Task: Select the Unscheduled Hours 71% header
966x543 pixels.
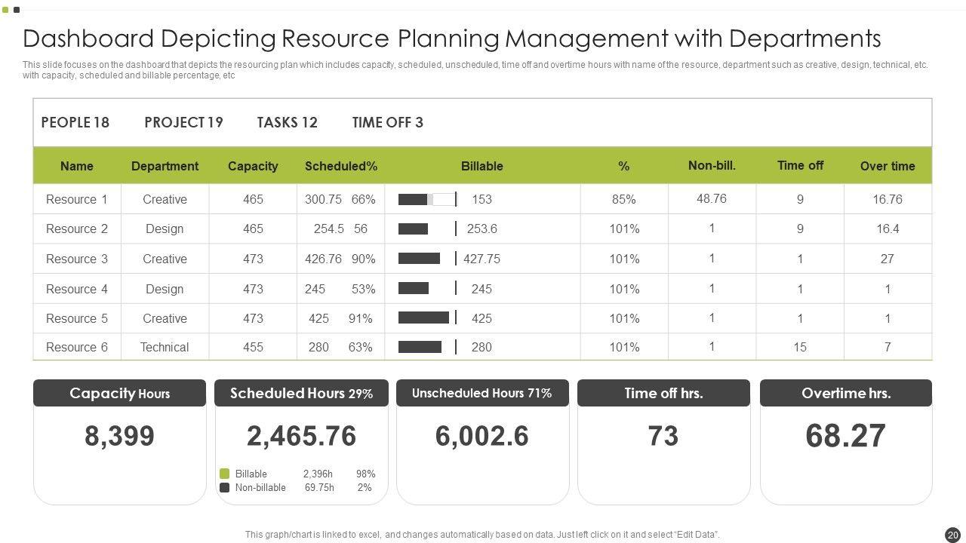Action: click(481, 394)
